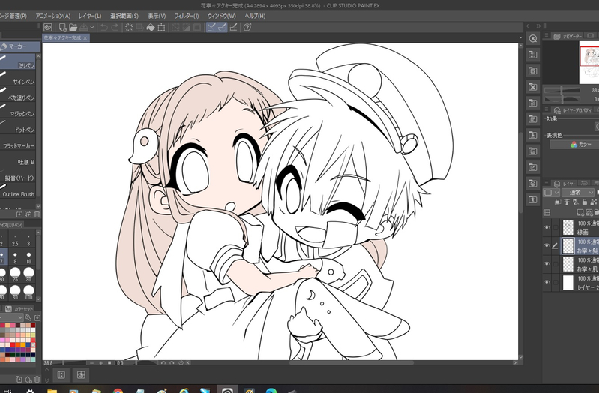Open CLIP STUDIO launcher icon in toolbar

point(48,27)
